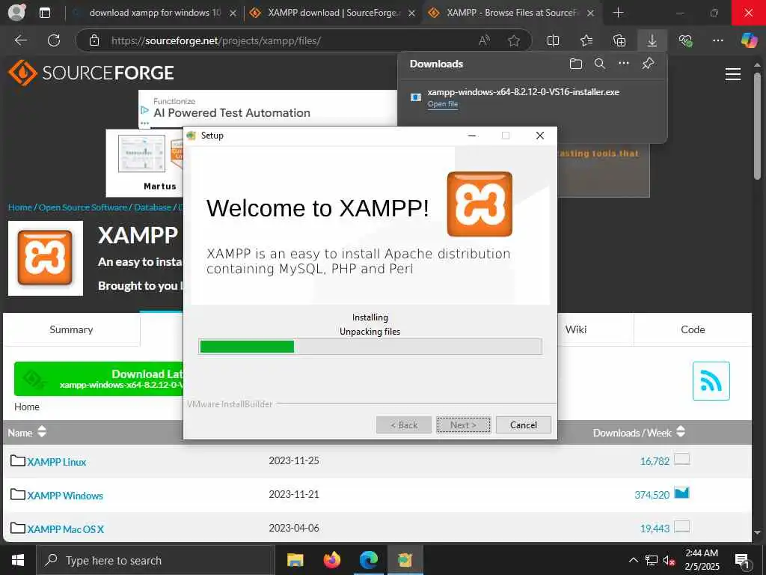
Task: Open Collections icon in browser toolbar
Action: point(619,40)
